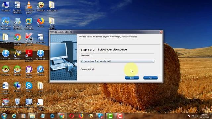Launch the Firefox desktop shortcut
This screenshot has width=212, height=119.
[40, 22]
